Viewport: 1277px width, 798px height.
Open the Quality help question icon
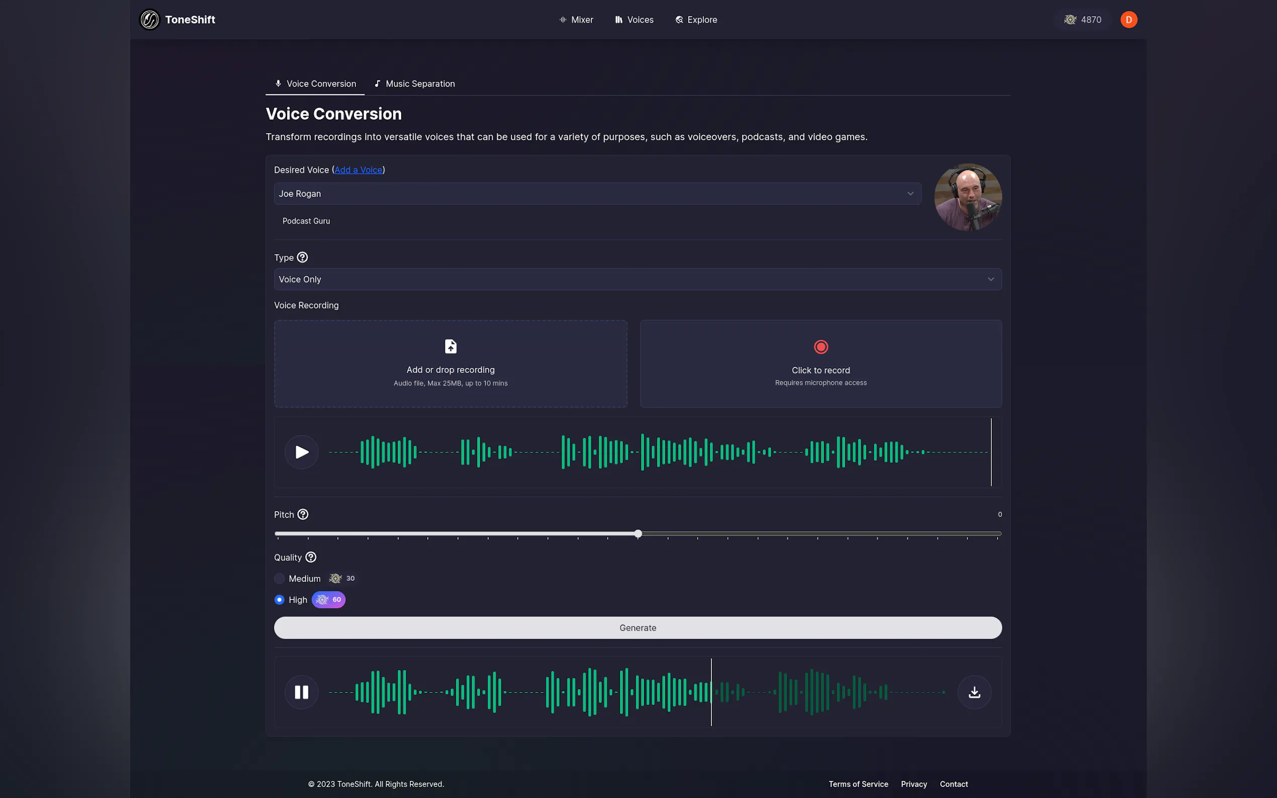point(311,557)
